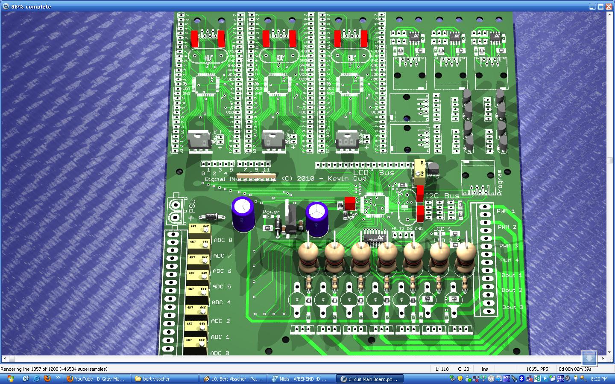Select the Circuit Main Board taskbar button
615x384 pixels.
[369, 379]
